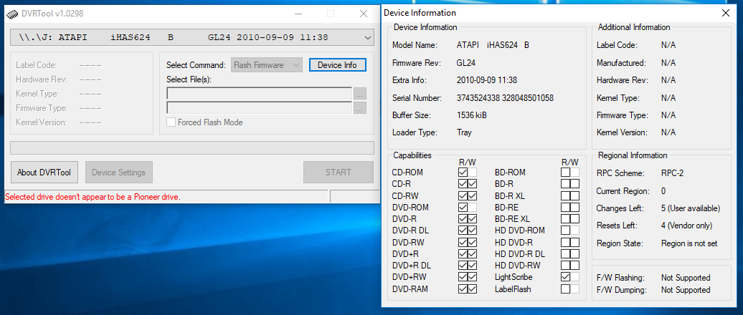Toggle the CD-R read checkbox
Viewport: 743px width, 315px height.
[x=463, y=183]
